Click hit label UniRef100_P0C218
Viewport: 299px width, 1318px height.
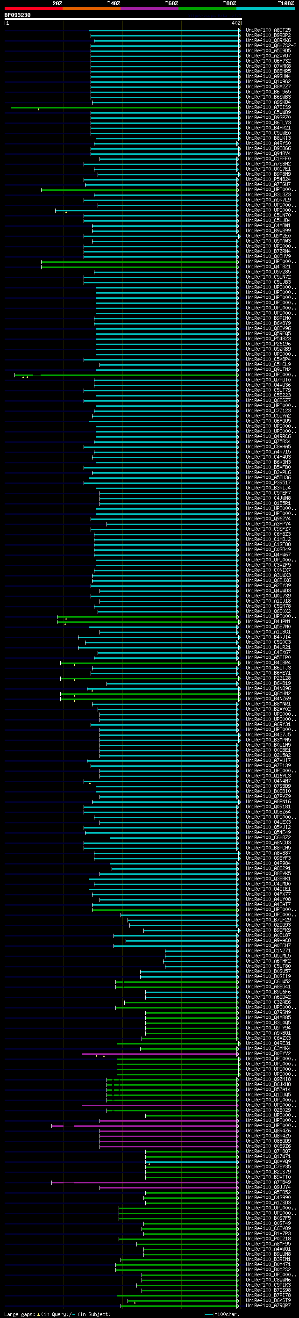pyautogui.click(x=268, y=1239)
